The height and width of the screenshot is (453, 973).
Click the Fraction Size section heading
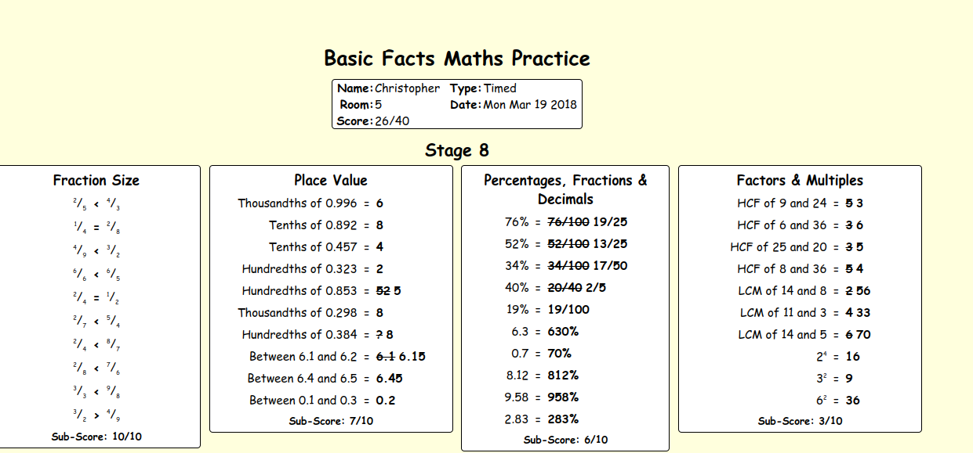coord(96,181)
